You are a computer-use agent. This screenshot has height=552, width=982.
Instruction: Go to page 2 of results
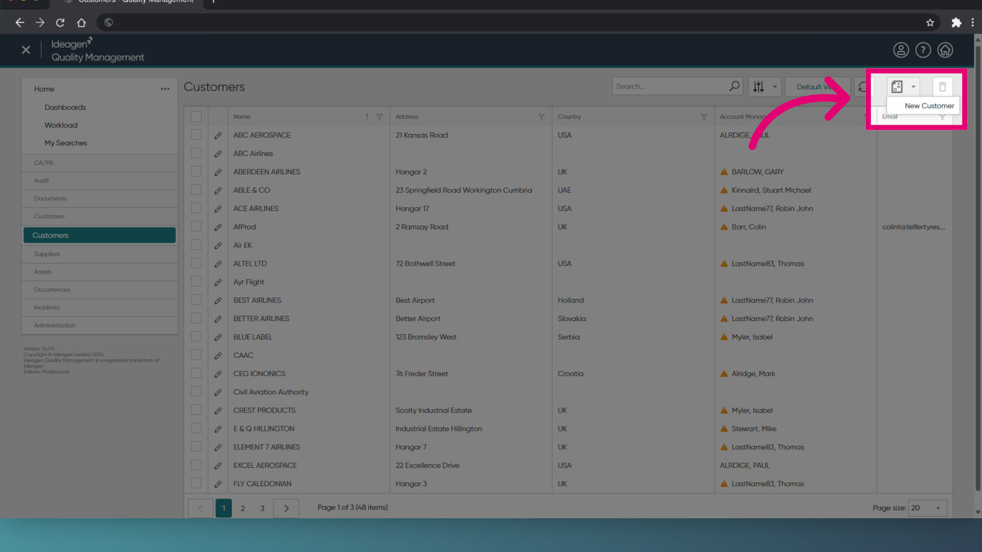pyautogui.click(x=243, y=509)
